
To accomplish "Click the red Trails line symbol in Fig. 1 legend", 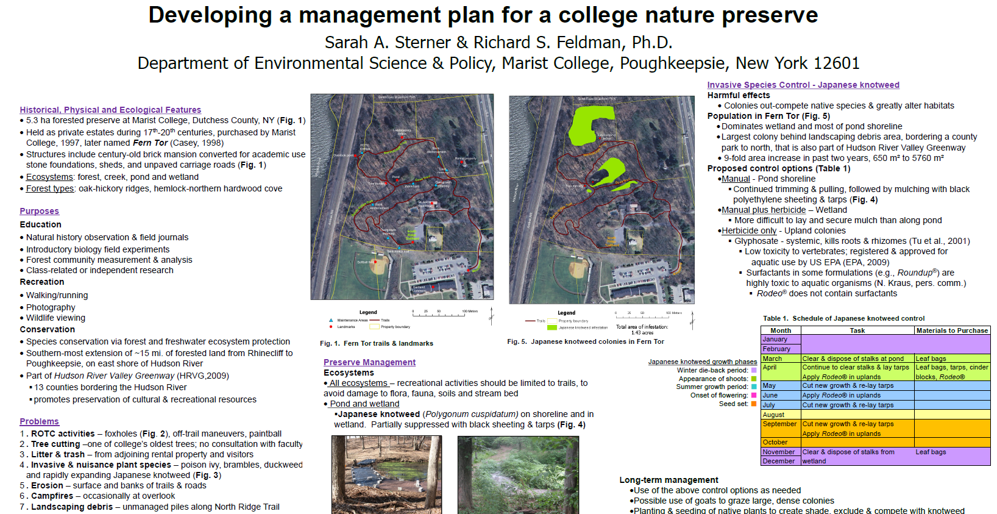I will point(374,320).
